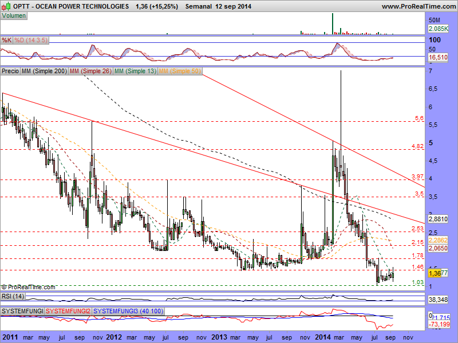Viewport: 458px width, 343px height.
Task: Click the 3,5 resistance level label
Action: [x=419, y=194]
